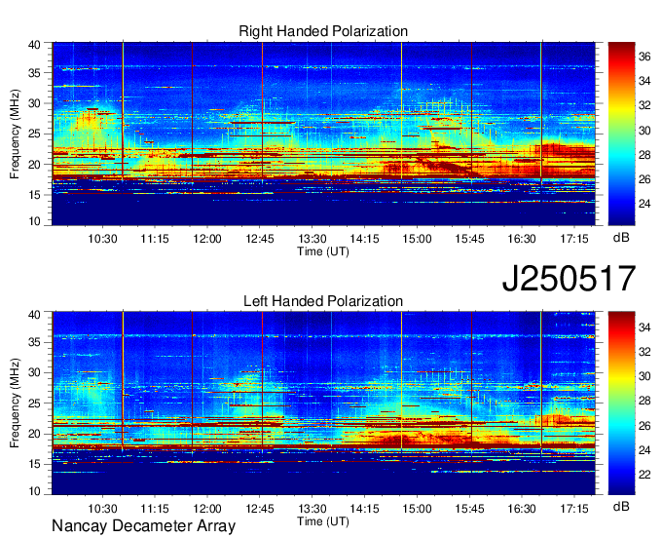Image resolution: width=662 pixels, height=538 pixels.
Task: Click the Right Handed Polarization spectrogram image
Action: (x=323, y=134)
